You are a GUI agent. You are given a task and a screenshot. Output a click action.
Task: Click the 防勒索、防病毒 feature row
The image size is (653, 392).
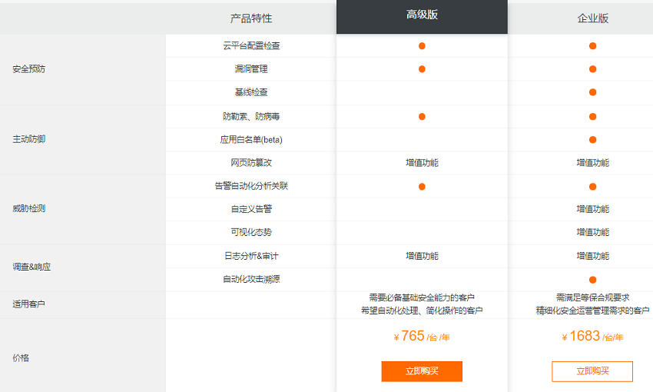251,116
